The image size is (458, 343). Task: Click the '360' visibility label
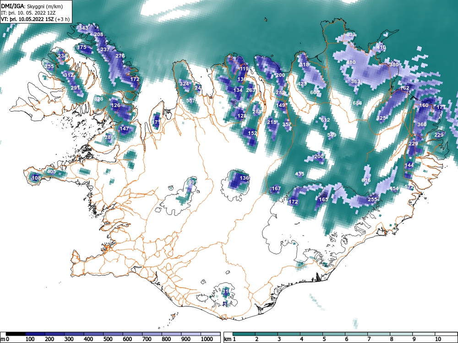tap(422, 124)
